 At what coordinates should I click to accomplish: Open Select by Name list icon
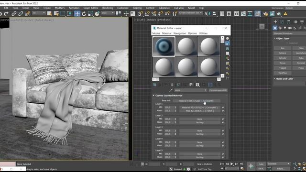56,14
